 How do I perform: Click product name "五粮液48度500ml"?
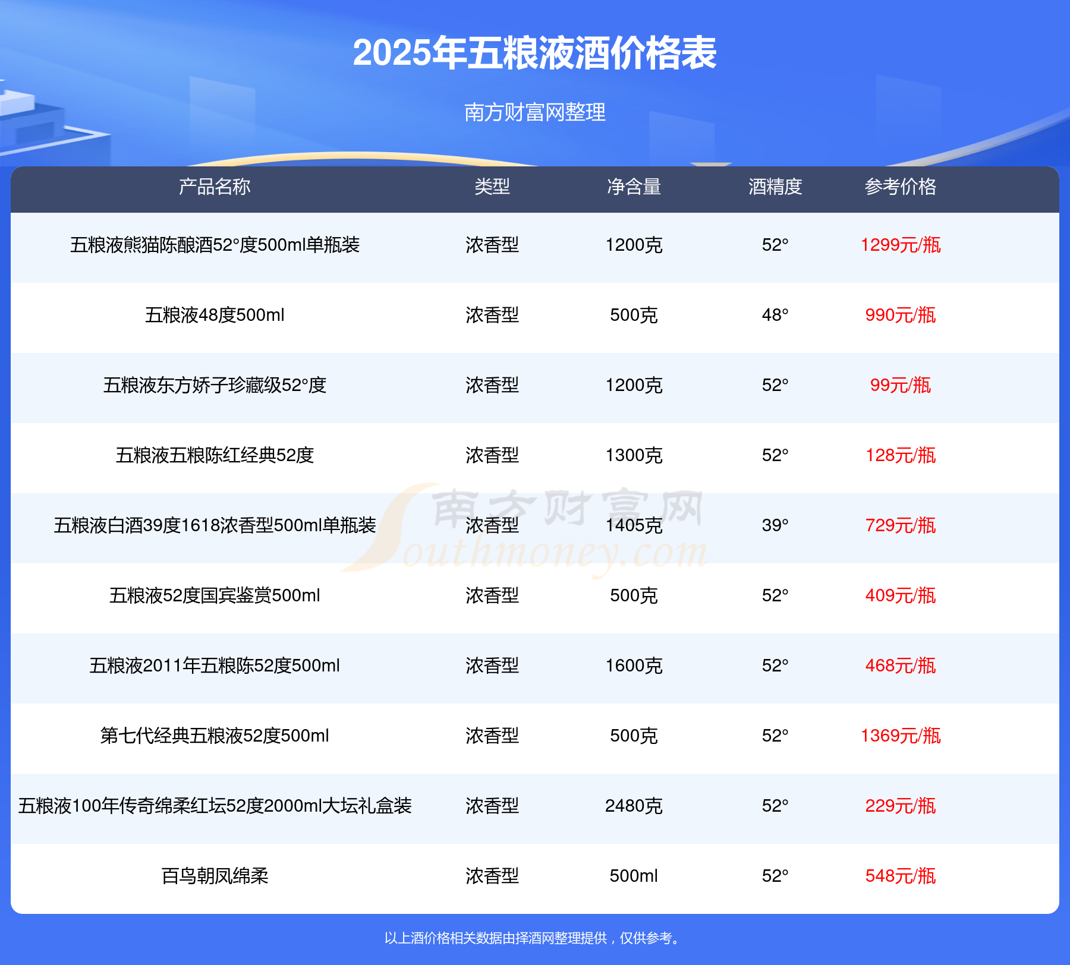click(215, 315)
